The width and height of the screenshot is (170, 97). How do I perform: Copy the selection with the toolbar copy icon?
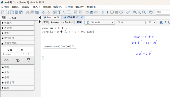pyautogui.click(x=32, y=12)
